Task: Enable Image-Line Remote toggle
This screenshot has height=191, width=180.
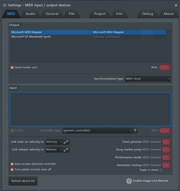Action: pyautogui.click(x=171, y=181)
